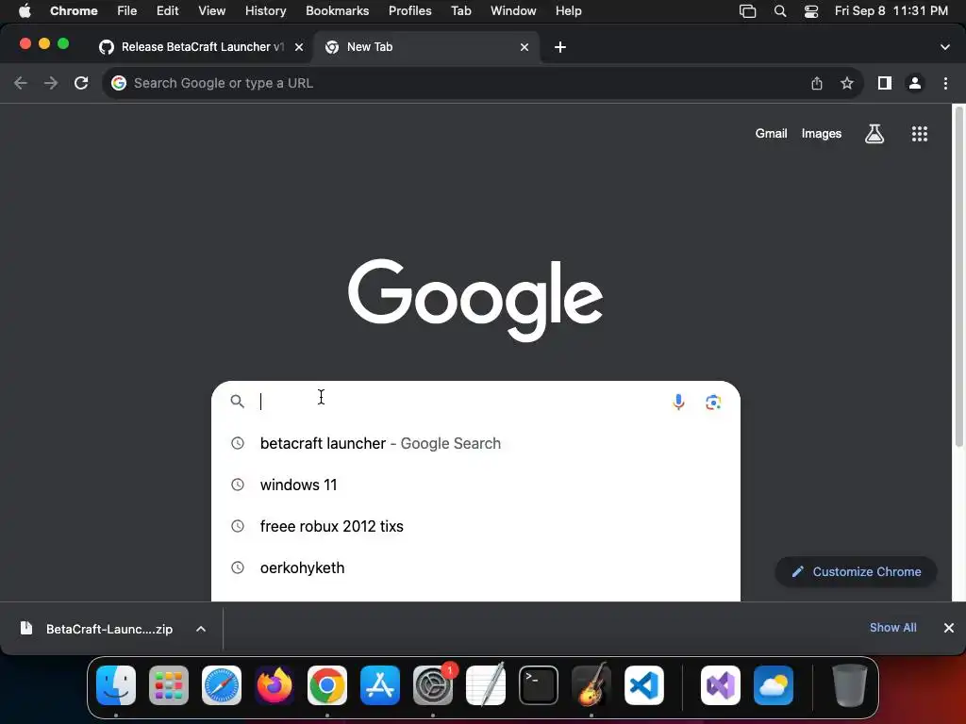Click the date and time in menu bar
This screenshot has height=724, width=966.
point(891,10)
